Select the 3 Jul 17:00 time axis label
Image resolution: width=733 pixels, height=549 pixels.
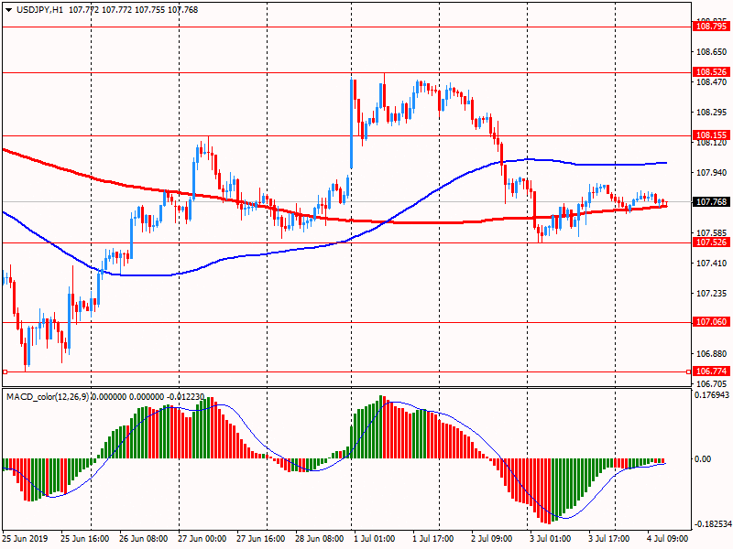[x=608, y=539]
